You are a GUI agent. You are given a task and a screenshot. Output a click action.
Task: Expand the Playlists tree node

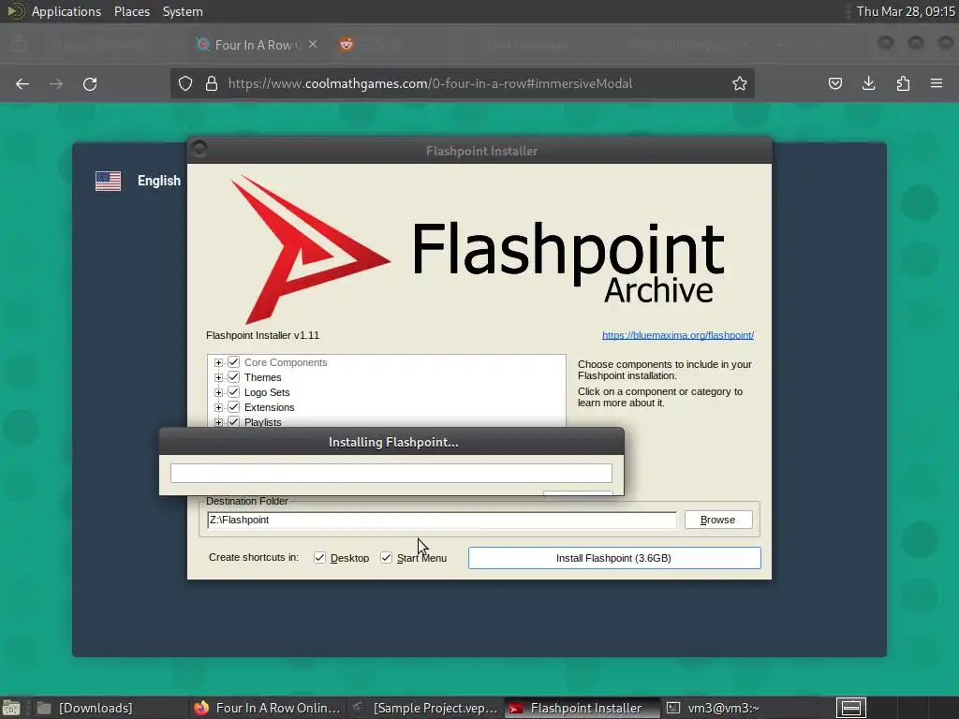click(x=218, y=422)
